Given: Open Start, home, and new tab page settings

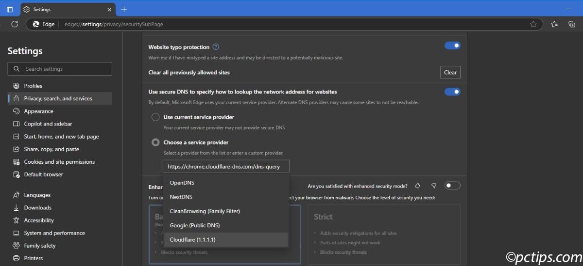Looking at the screenshot, I should tap(60, 137).
